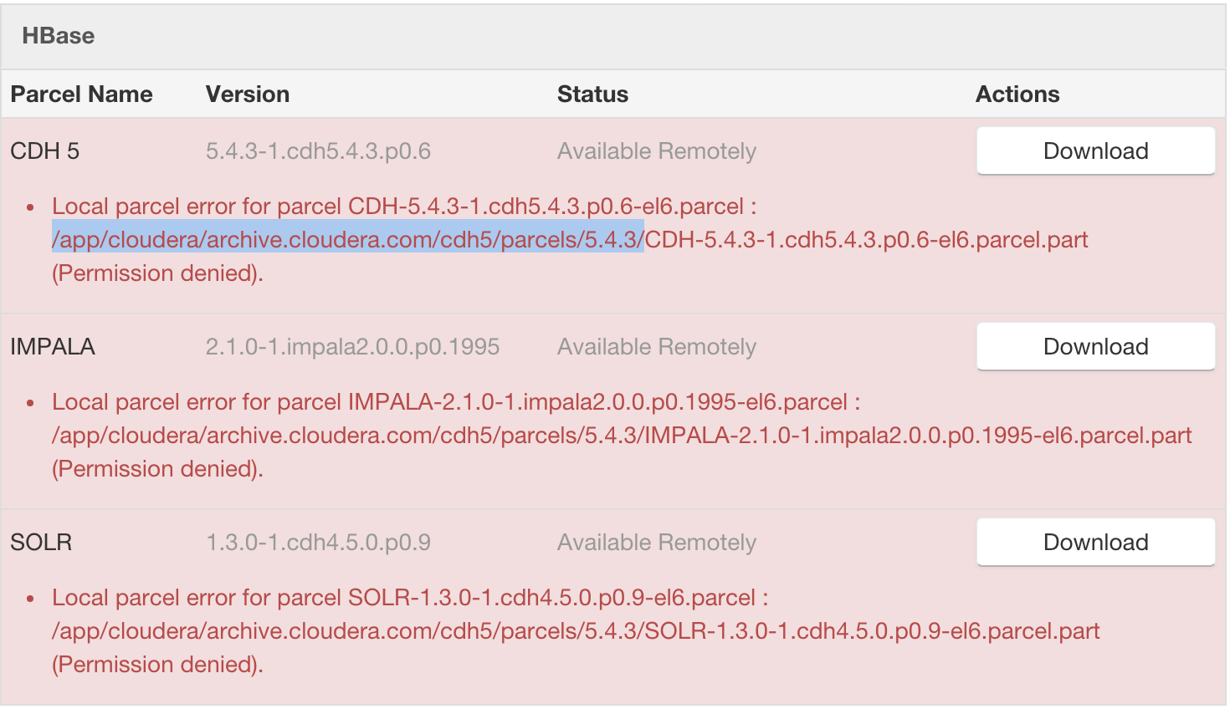Select the Status column header
The width and height of the screenshot is (1230, 709).
(592, 94)
